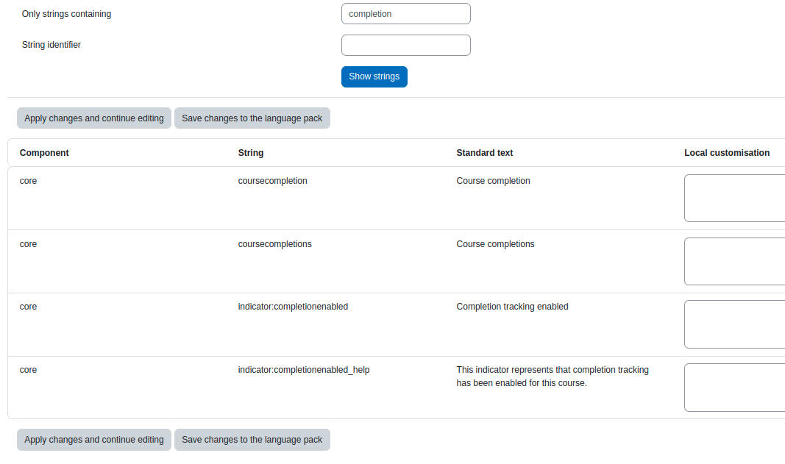Click 'core' in the indicator:completionenabled_help row

28,370
